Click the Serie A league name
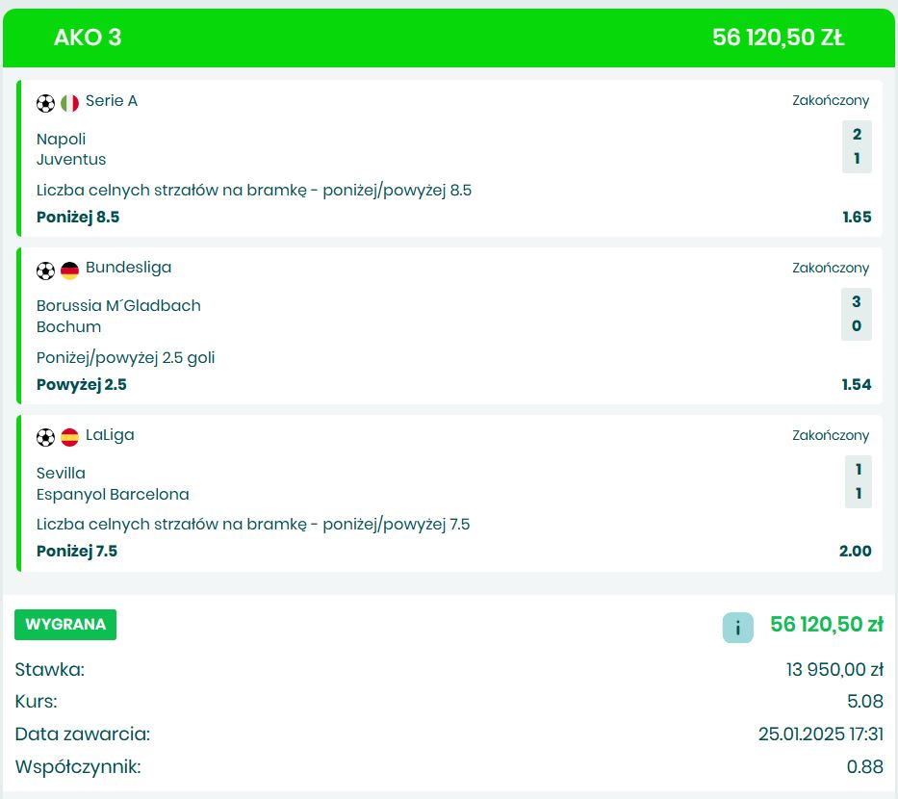 [x=112, y=101]
